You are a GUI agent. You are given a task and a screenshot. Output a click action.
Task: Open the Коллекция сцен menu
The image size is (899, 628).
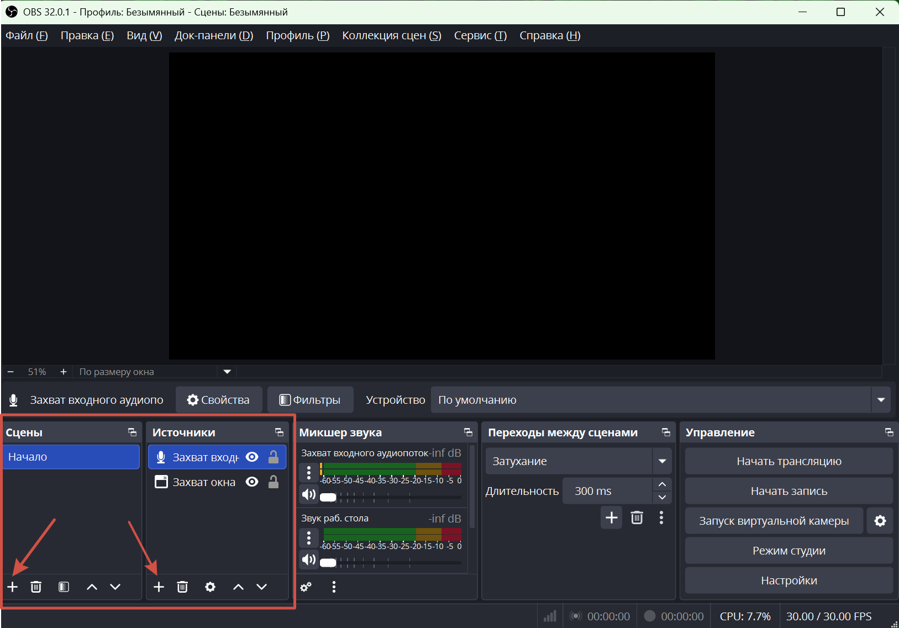pos(391,35)
